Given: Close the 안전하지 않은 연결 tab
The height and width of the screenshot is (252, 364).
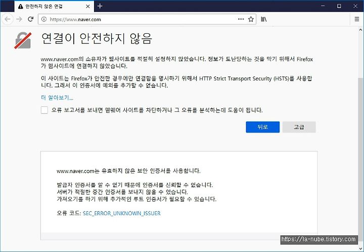Looking at the screenshot, I should [88, 7].
